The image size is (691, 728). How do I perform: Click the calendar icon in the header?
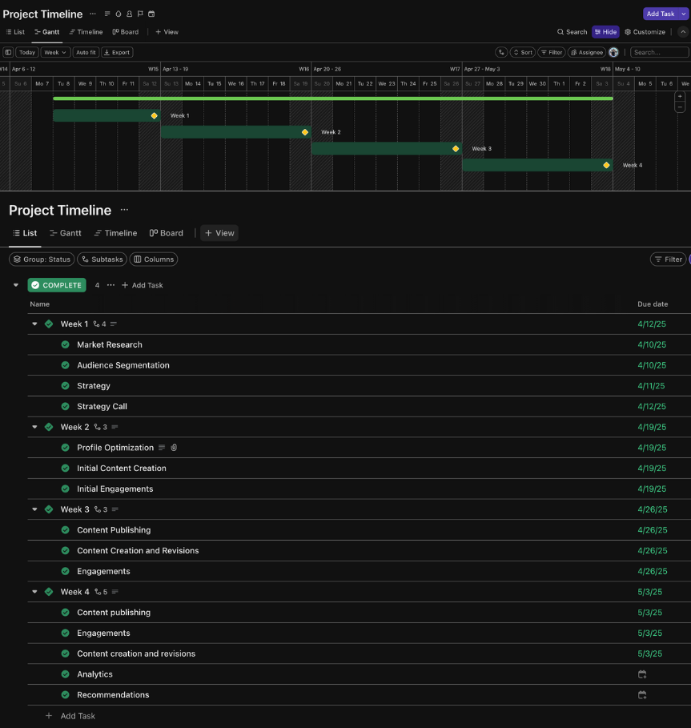(151, 14)
